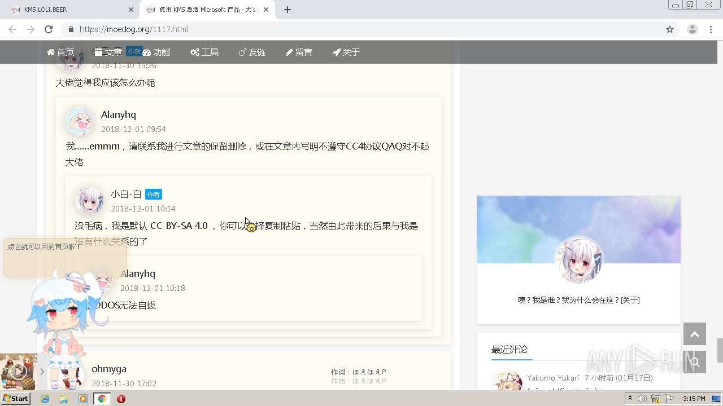Close the KMS.LOLI.BEER tab
This screenshot has width=723, height=406.
pos(131,10)
